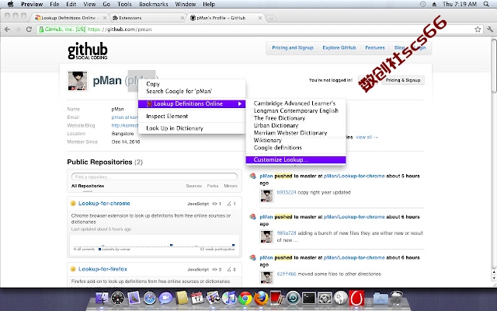Viewport: 497px width, 311px height.
Task: Click the eject icon in the menu bar
Action: click(x=434, y=4)
